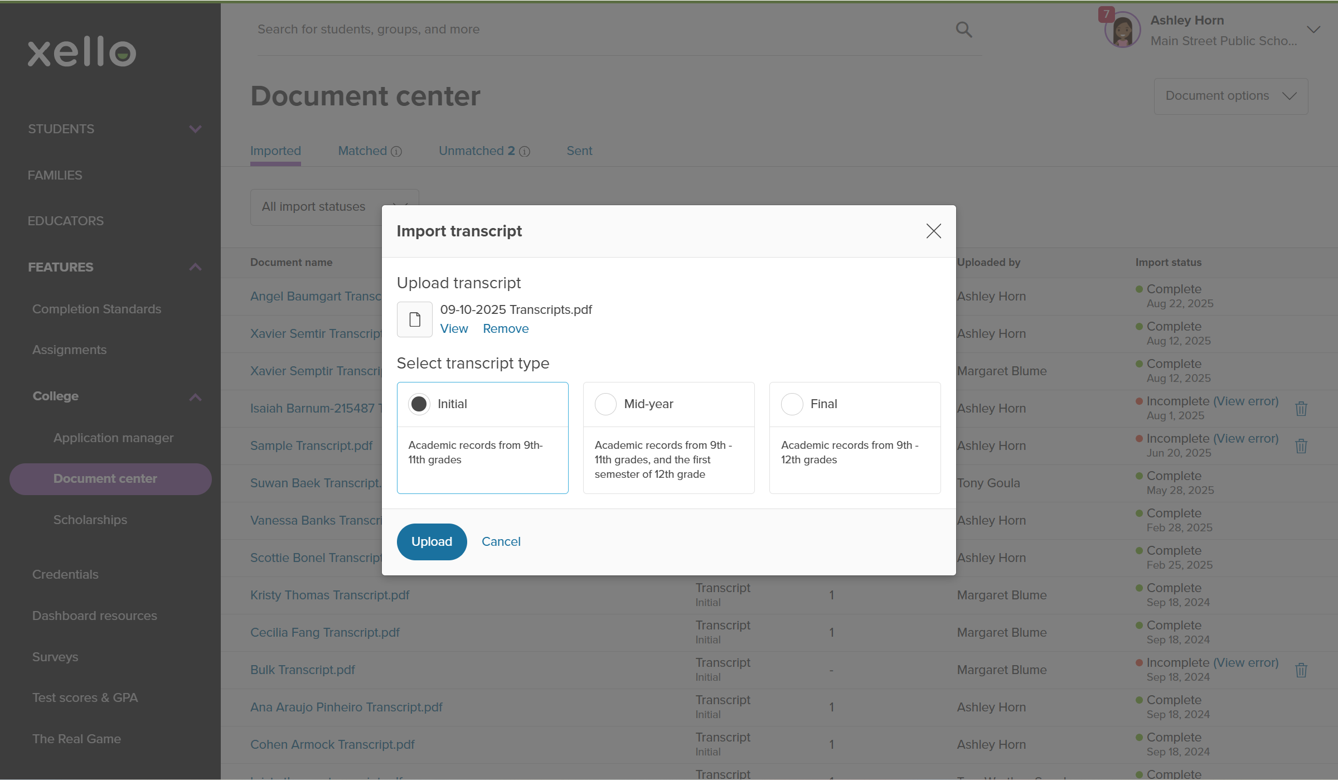The image size is (1338, 780).
Task: Open the notification badge showing 7
Action: click(x=1107, y=14)
